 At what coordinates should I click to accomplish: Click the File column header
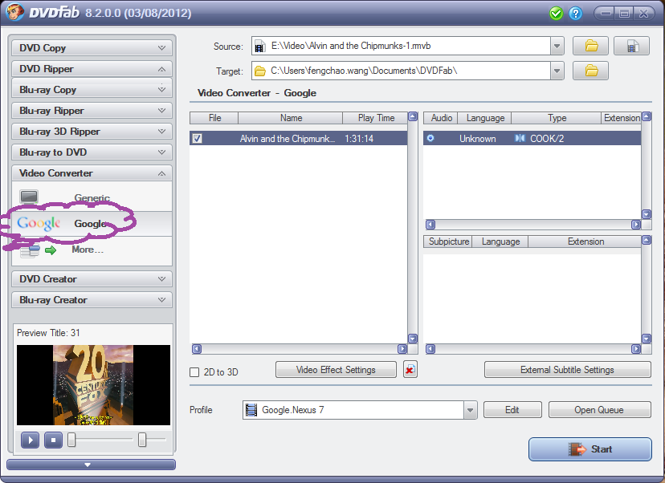coord(214,118)
